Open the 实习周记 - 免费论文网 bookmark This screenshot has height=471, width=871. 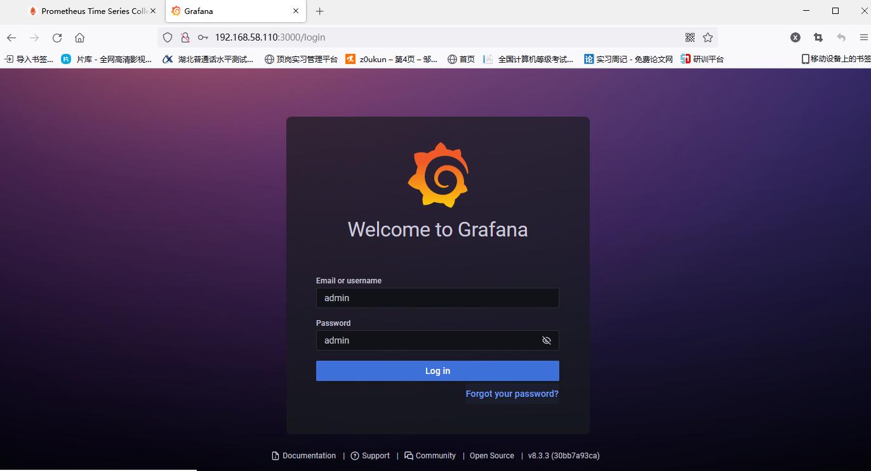pyautogui.click(x=628, y=59)
